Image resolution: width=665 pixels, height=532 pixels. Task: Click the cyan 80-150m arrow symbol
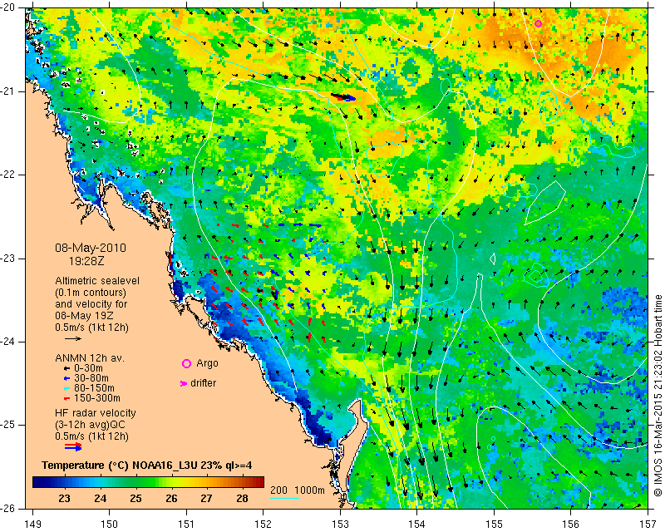coord(66,388)
